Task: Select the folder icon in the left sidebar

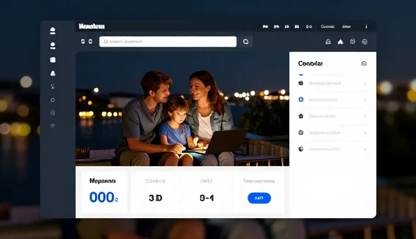Action: pos(53,60)
